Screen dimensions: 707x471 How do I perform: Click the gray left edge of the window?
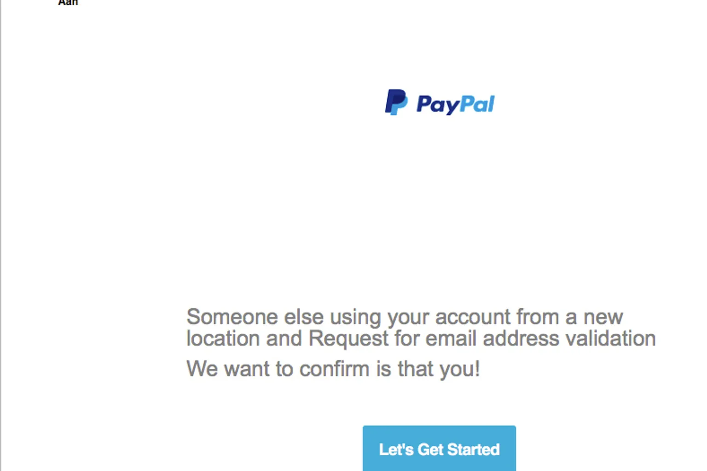1,235
